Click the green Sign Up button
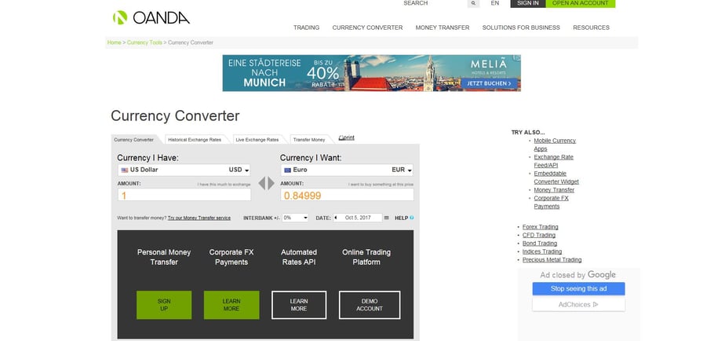 coord(163,305)
